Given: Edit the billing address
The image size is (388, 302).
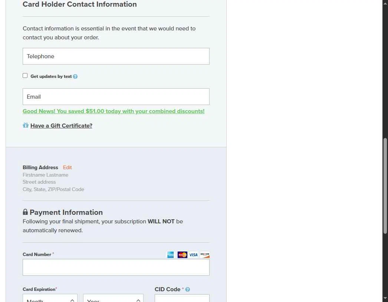Looking at the screenshot, I should [x=67, y=168].
